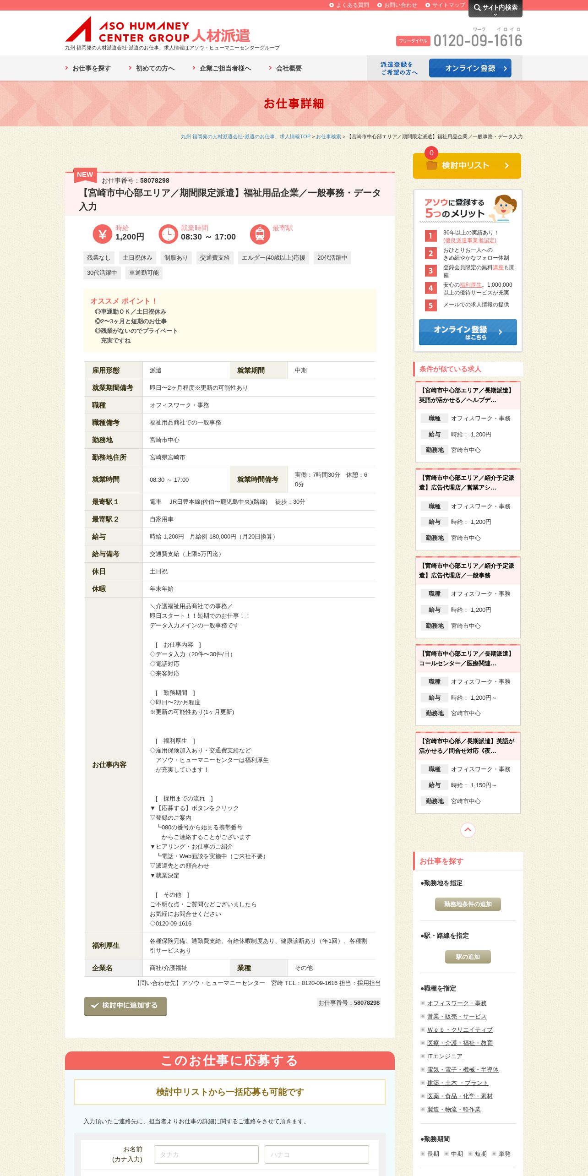The image size is (588, 1176).
Task: Click the scroll-up circle arrow icon
Action: [468, 830]
